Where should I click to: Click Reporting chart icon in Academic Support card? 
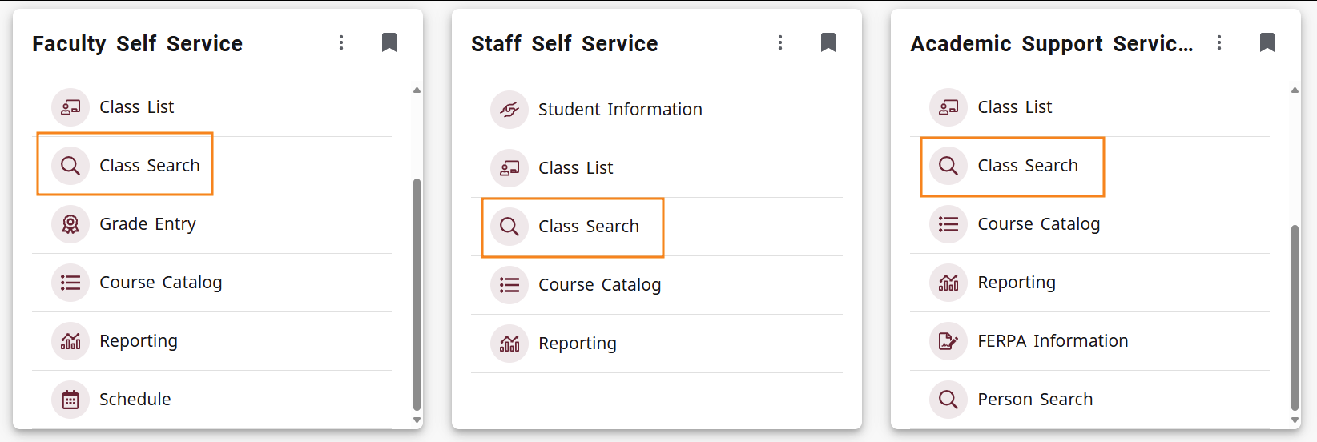[x=948, y=283]
